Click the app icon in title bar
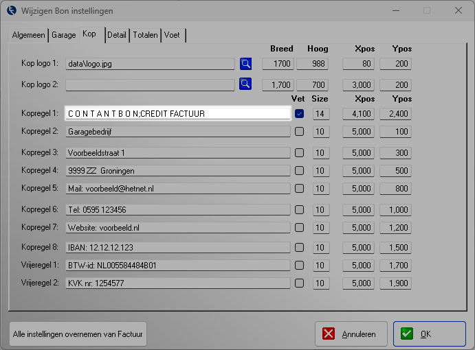Viewport: 475px width, 350px height. 12,11
